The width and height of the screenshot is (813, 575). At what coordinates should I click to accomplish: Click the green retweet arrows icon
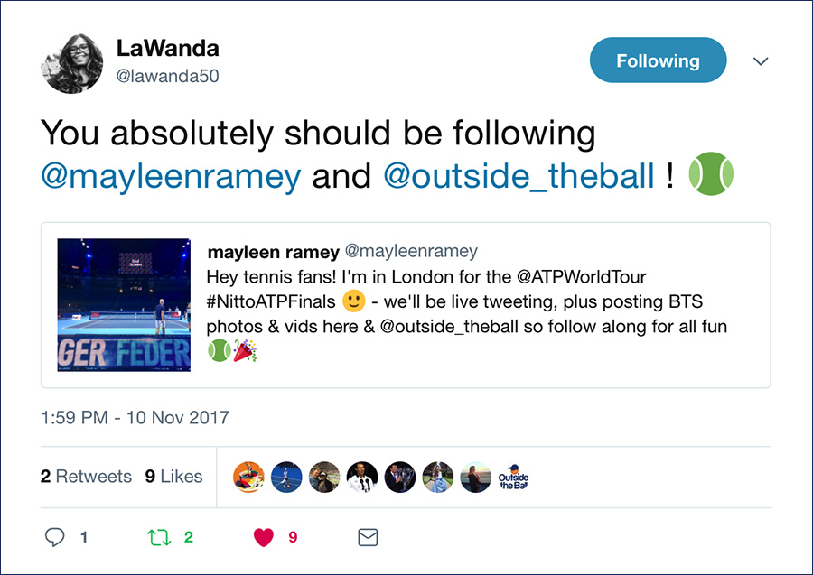pos(159,538)
